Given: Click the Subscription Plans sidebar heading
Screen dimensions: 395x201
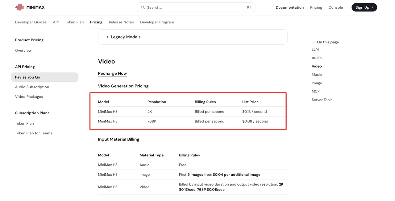Looking at the screenshot, I should (x=32, y=113).
